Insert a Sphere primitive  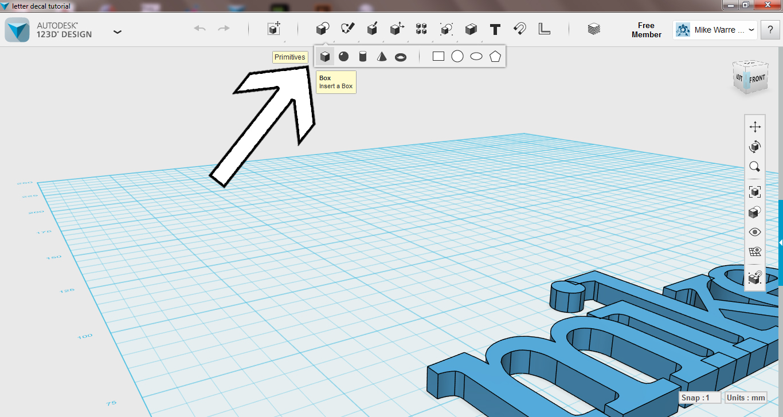click(343, 56)
